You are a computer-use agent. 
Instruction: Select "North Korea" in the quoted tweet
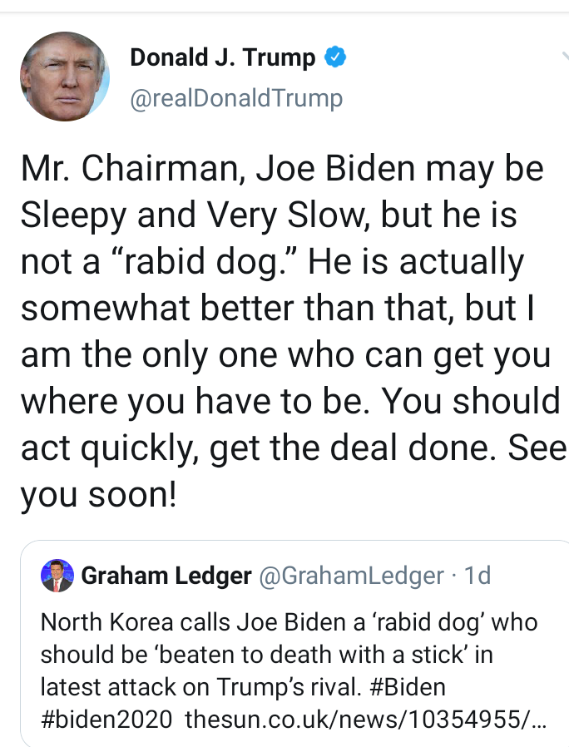click(106, 622)
